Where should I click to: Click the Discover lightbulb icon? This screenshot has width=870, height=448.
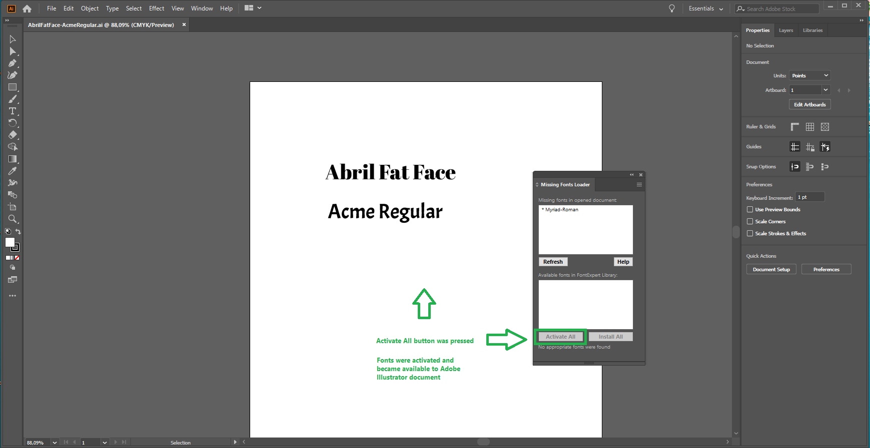tap(672, 8)
